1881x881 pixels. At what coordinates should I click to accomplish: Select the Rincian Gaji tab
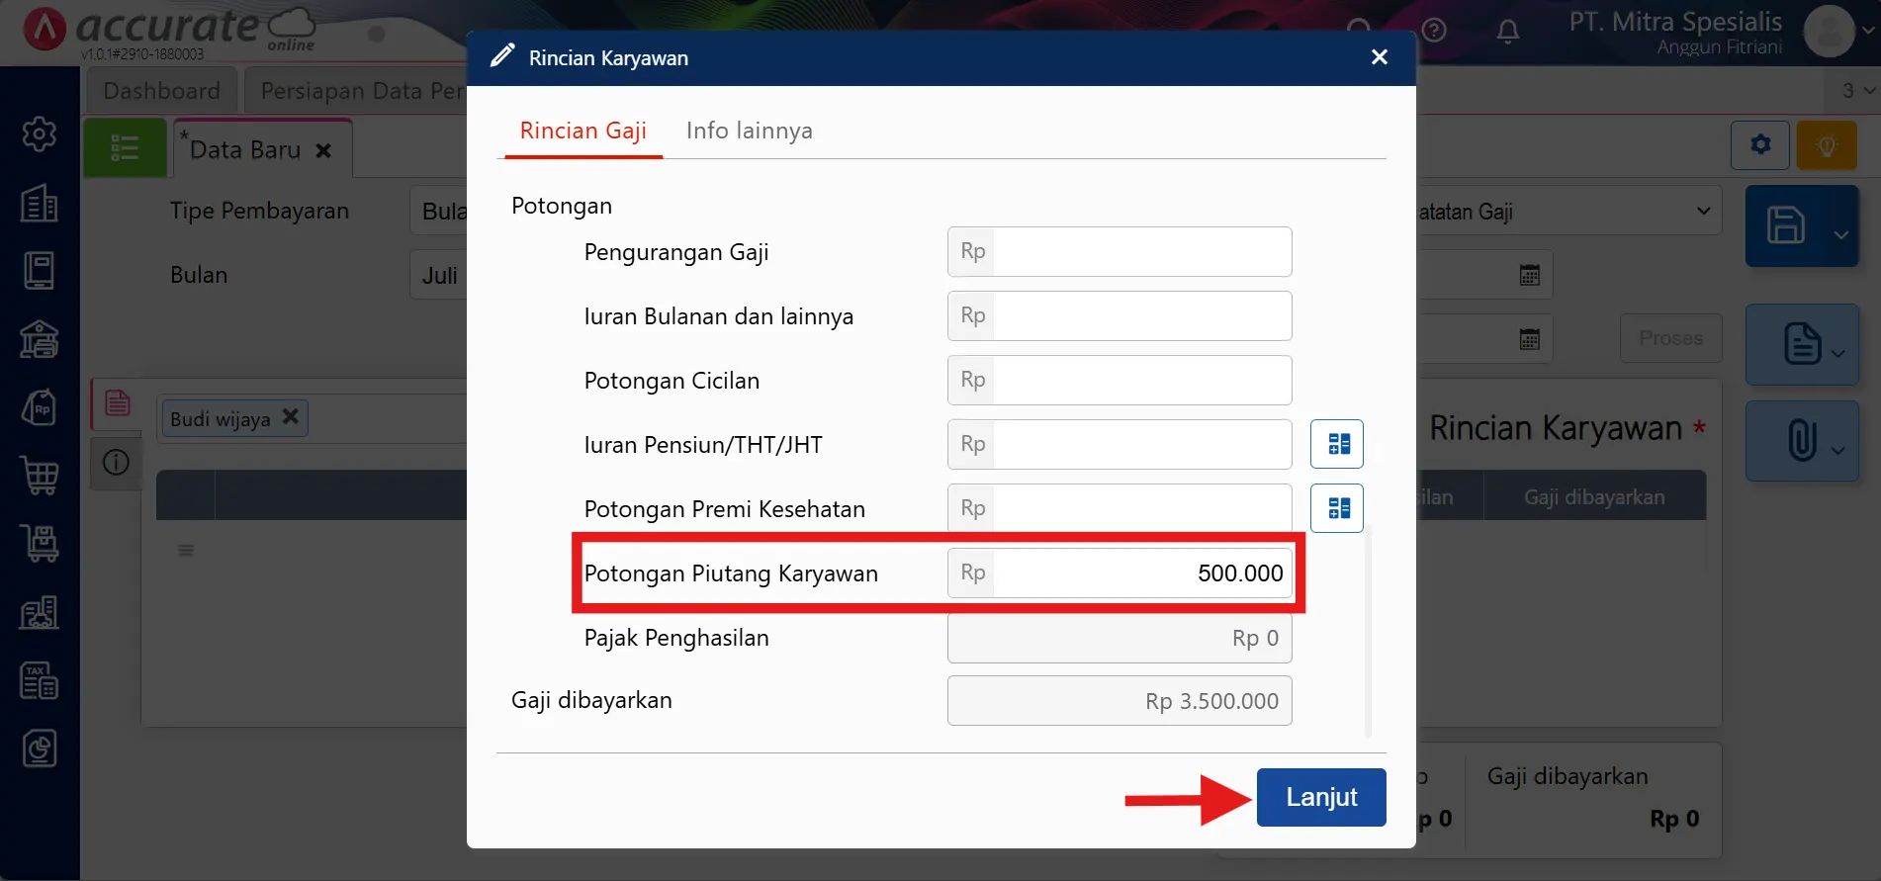[582, 131]
